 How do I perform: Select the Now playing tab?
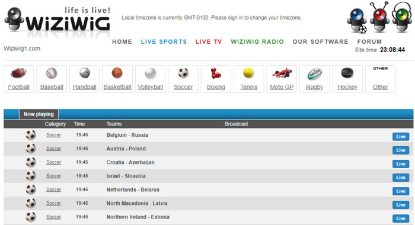tap(39, 114)
